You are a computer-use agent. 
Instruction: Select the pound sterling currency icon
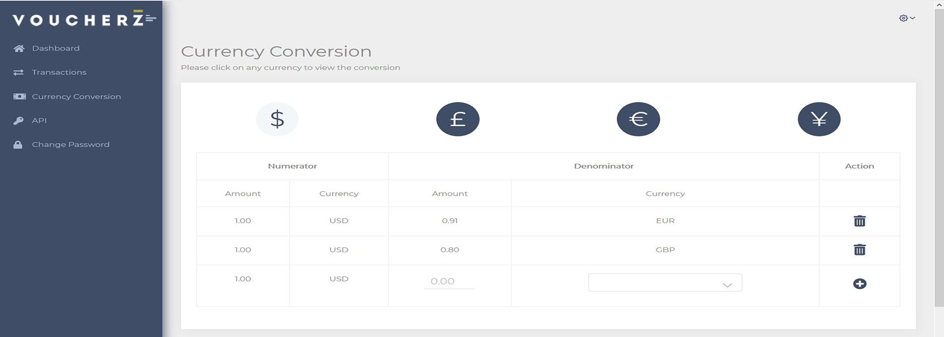point(458,119)
